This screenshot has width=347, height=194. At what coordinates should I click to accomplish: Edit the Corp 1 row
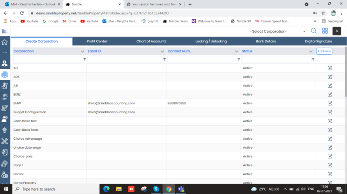330,165
